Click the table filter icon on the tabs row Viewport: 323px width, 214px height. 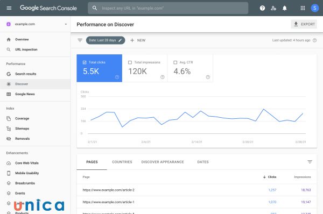click(310, 162)
